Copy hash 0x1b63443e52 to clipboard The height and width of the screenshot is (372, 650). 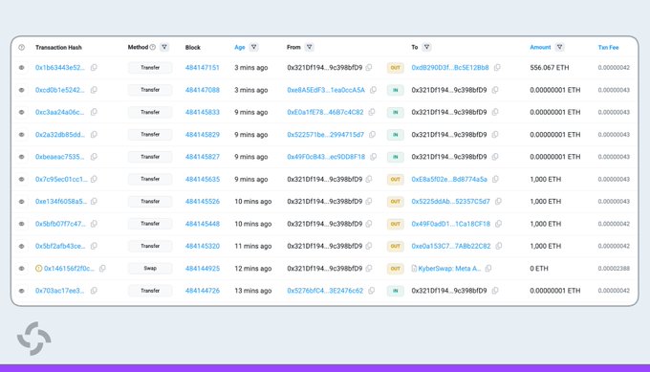tap(94, 68)
